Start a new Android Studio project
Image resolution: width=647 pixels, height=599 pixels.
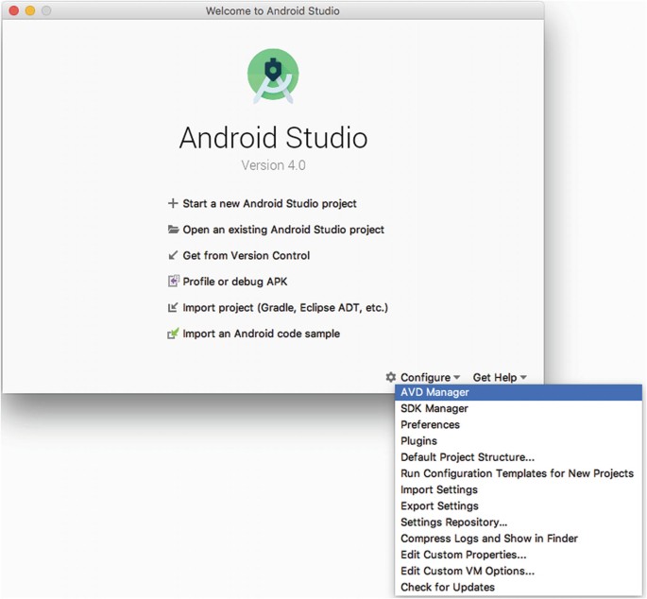(x=269, y=203)
